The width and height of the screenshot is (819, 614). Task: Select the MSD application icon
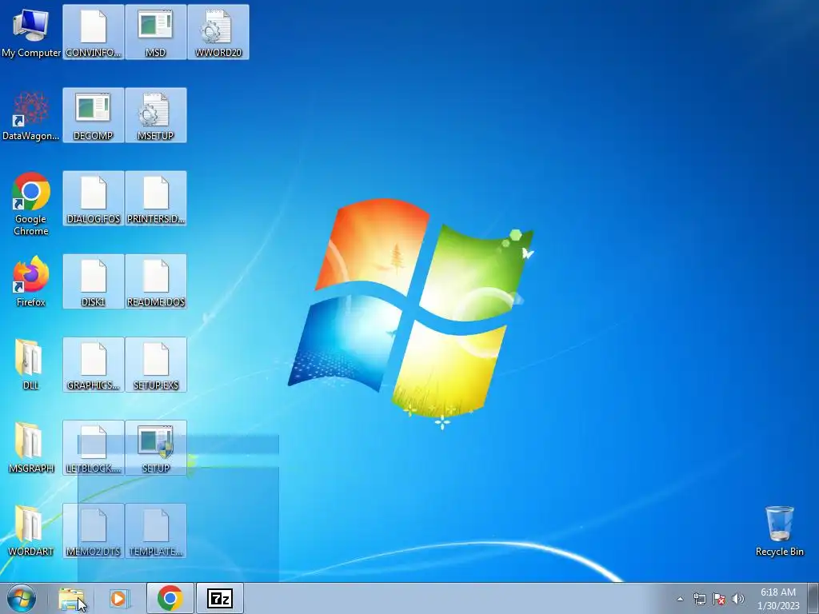click(156, 32)
